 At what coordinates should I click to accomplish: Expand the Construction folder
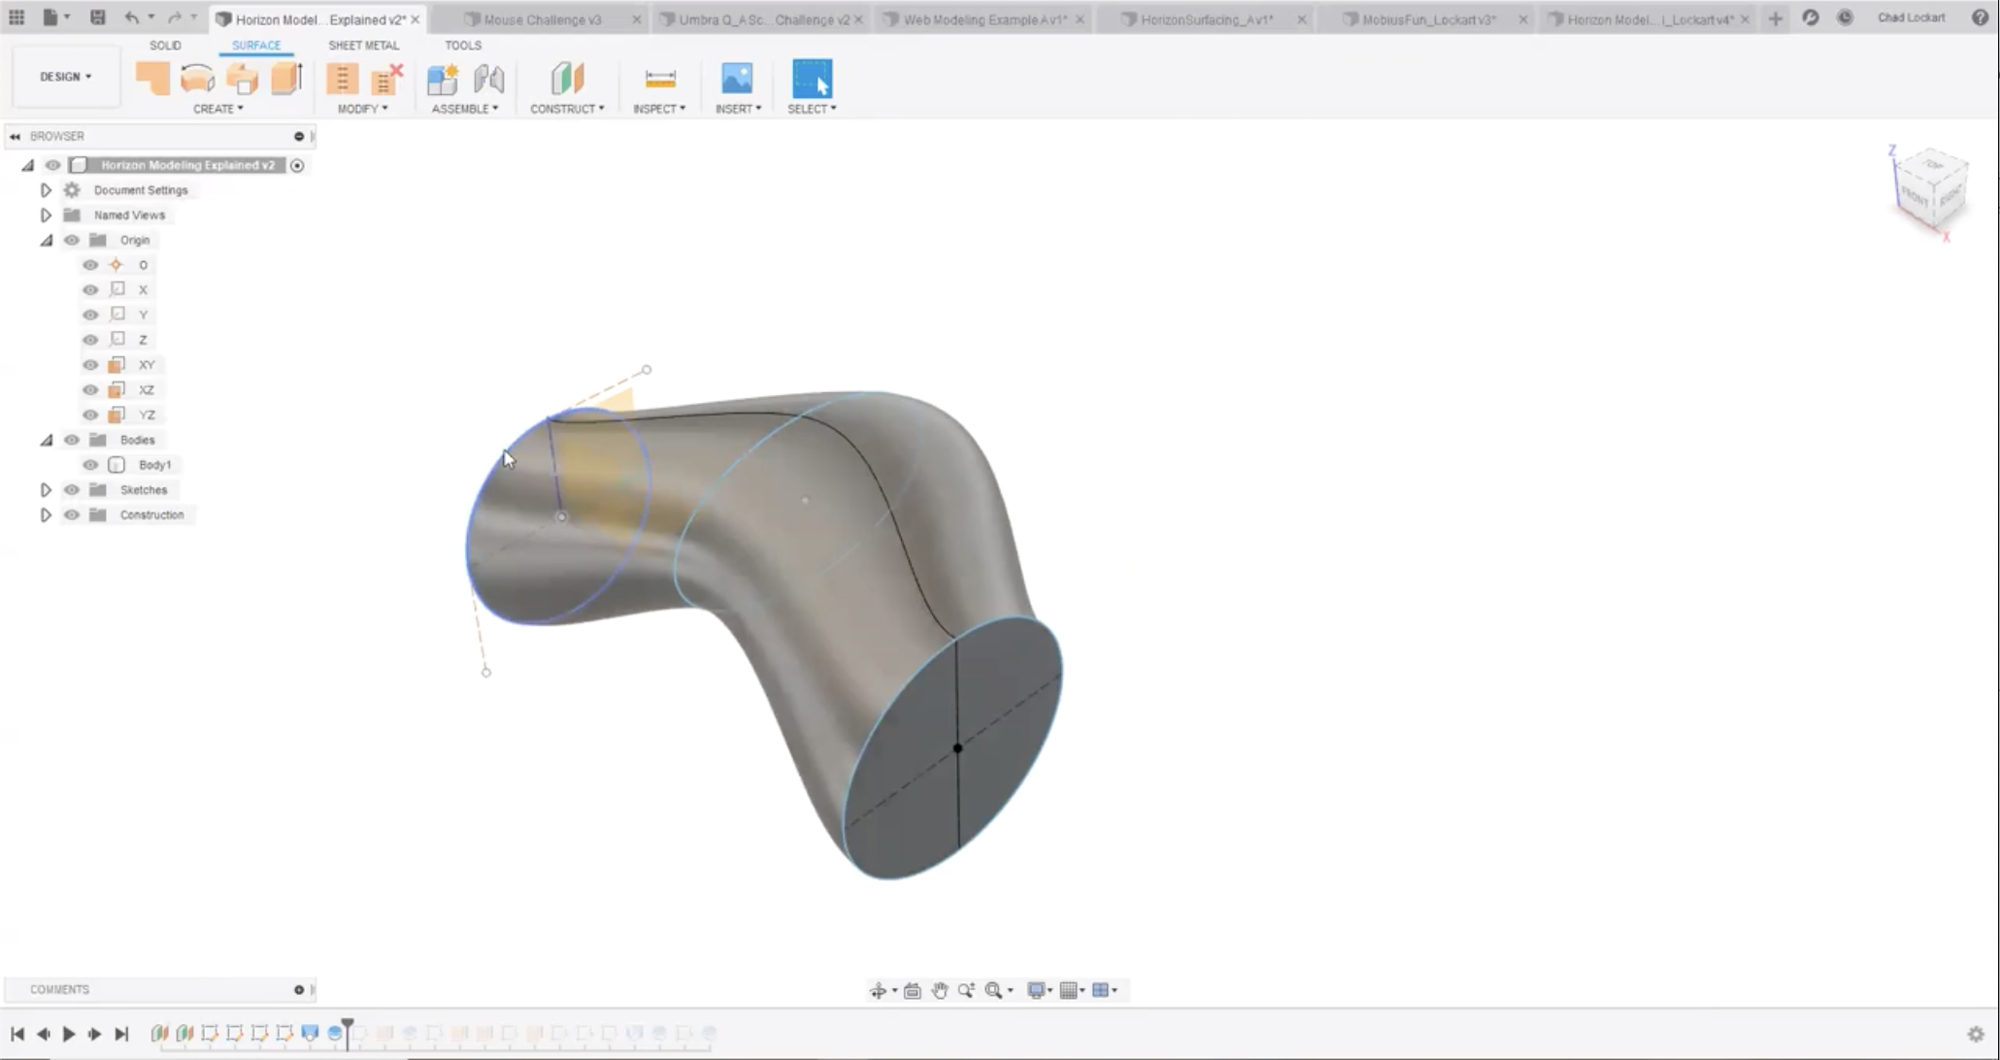click(x=46, y=515)
